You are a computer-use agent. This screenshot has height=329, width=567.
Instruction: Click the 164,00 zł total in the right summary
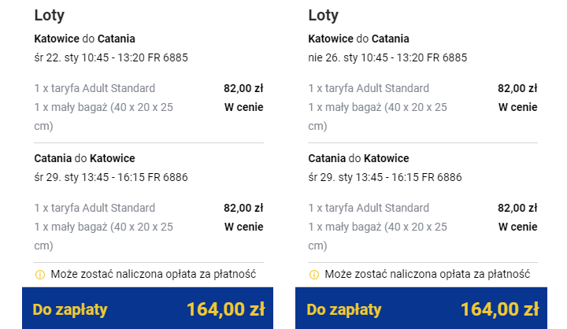coord(498,309)
